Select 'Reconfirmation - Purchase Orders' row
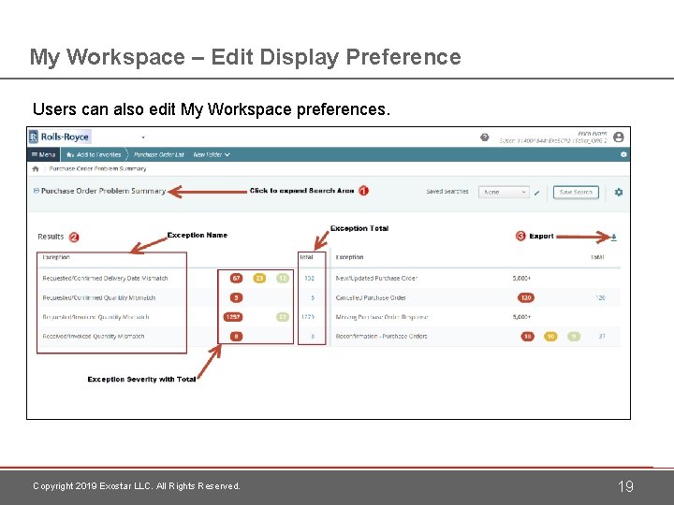Screen dimensions: 674x505 (381, 337)
